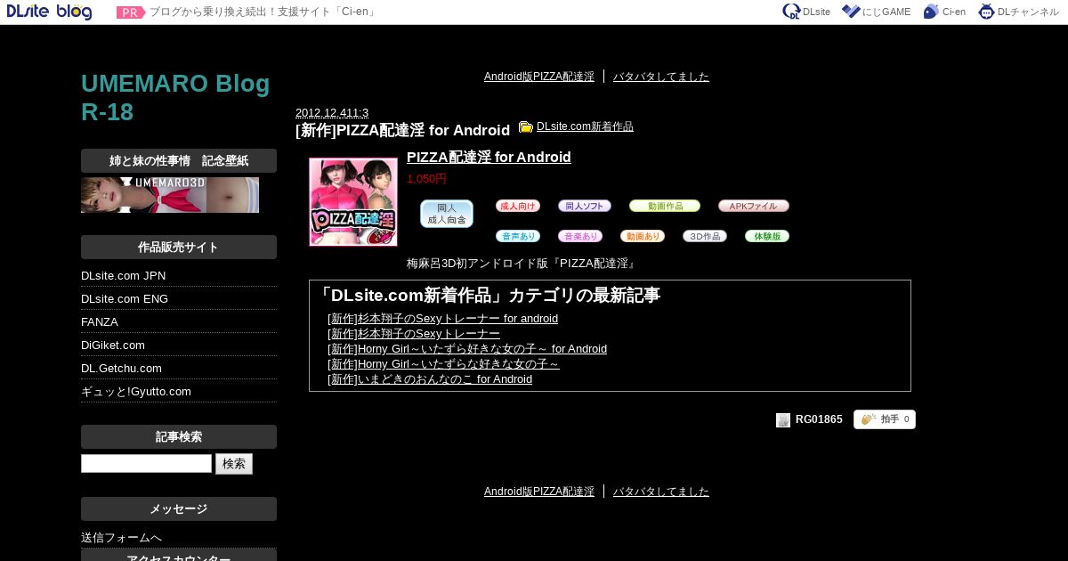This screenshot has width=1068, height=561.
Task: Click the 成人向け tag badge
Action: pyautogui.click(x=518, y=206)
